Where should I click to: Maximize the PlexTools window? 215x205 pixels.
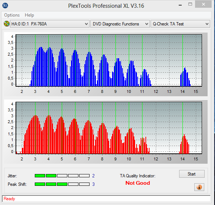click(190, 4)
